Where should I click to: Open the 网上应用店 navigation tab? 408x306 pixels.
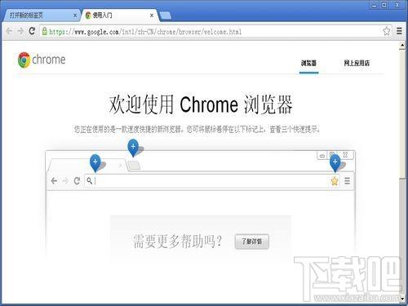coord(357,63)
